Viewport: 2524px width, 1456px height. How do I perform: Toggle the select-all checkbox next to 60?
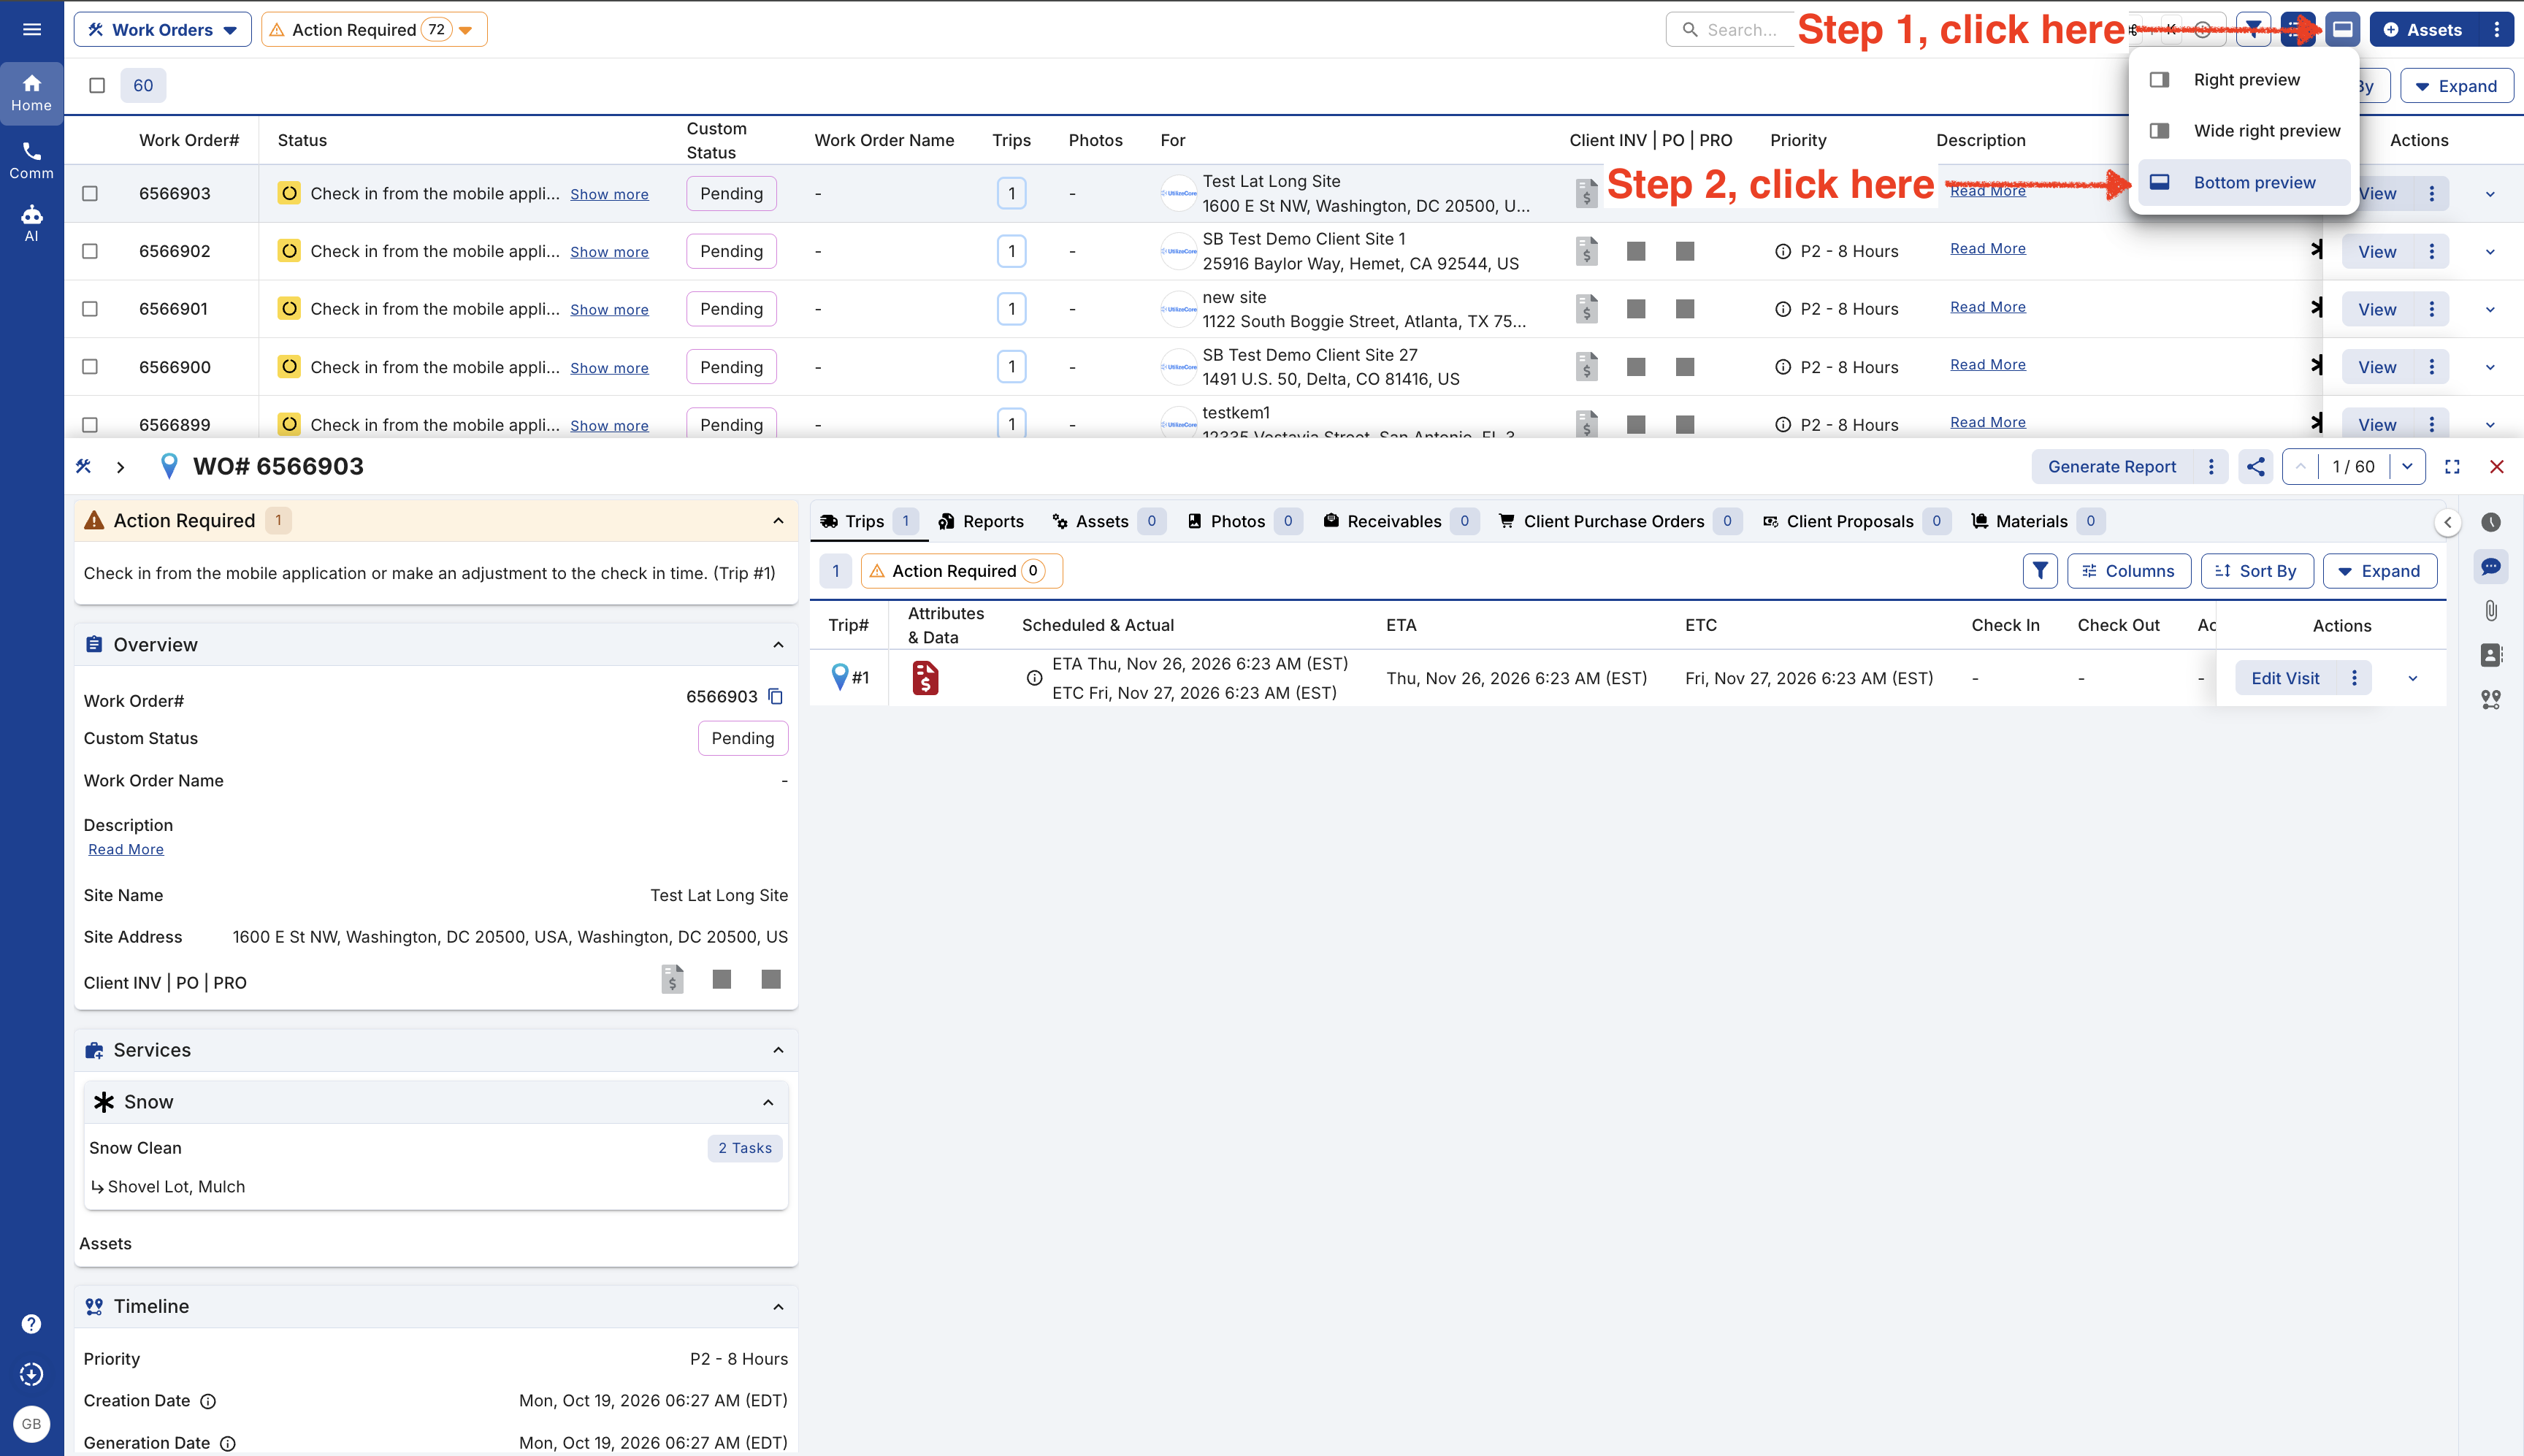(97, 85)
